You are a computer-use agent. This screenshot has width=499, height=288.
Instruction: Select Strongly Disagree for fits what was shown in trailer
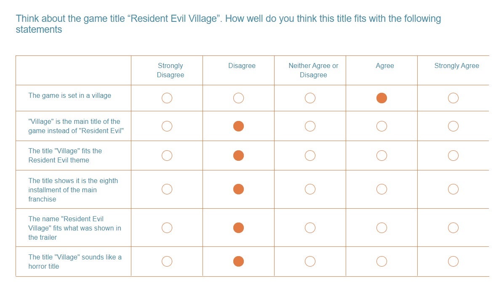coord(167,228)
